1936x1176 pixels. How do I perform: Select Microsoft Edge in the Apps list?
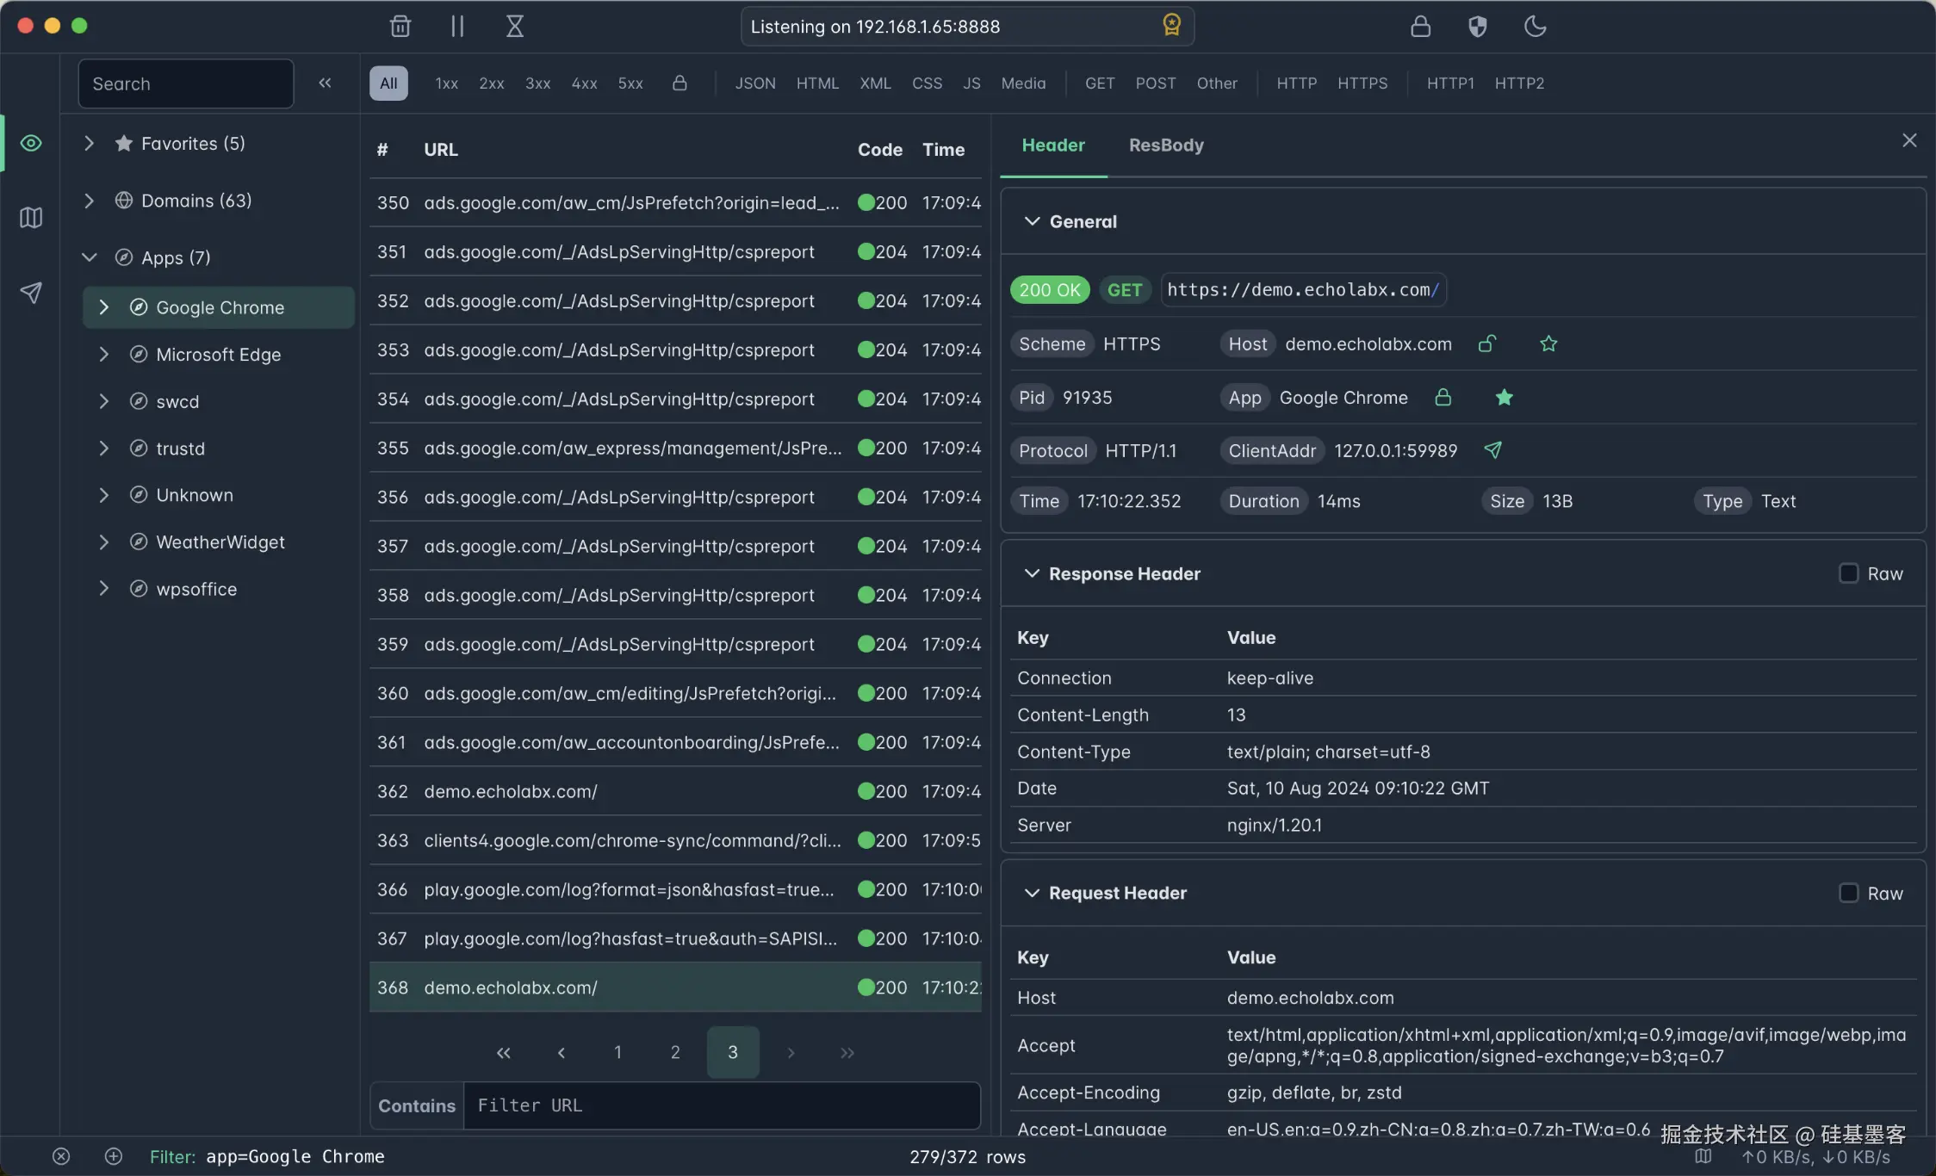click(x=219, y=355)
